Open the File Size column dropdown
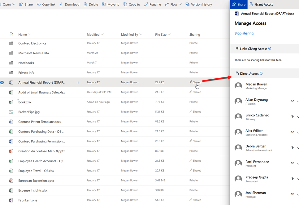The height and width of the screenshot is (205, 299). coord(169,34)
